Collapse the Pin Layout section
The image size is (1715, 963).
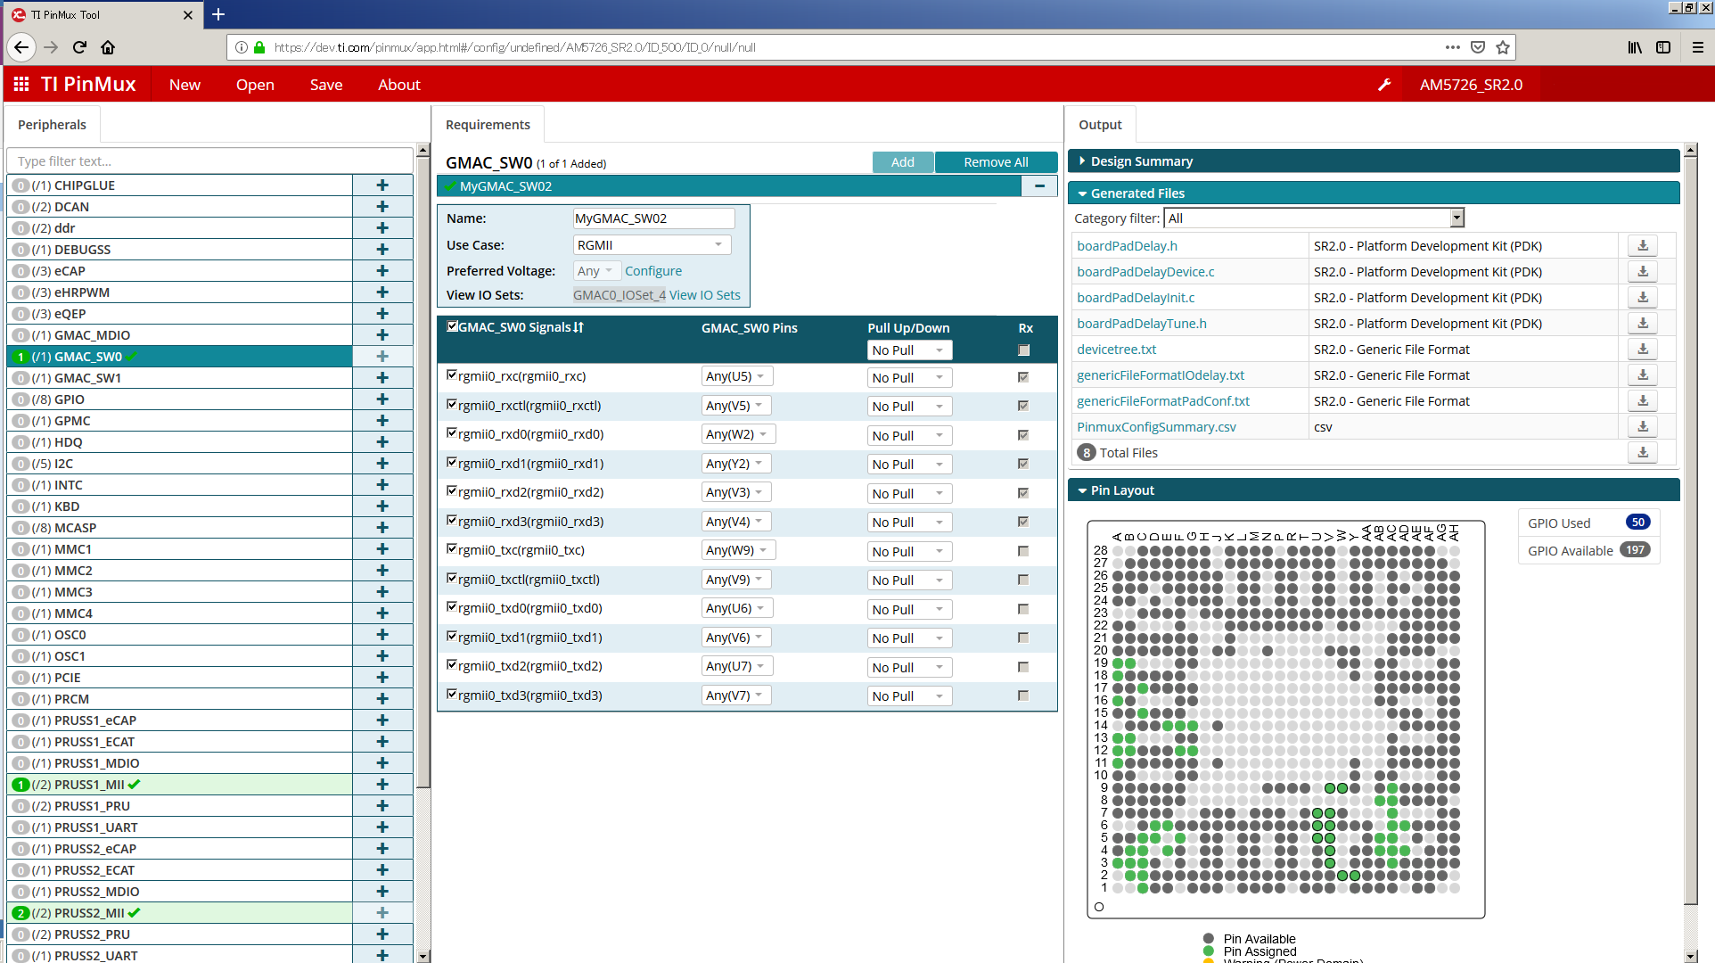pos(1374,490)
